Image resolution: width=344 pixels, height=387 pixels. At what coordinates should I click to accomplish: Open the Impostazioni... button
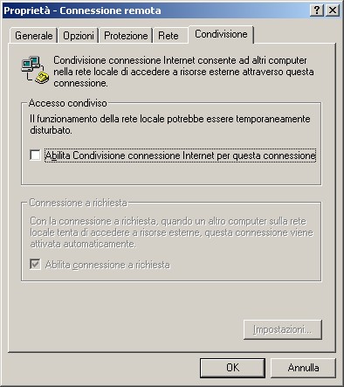coord(283,329)
